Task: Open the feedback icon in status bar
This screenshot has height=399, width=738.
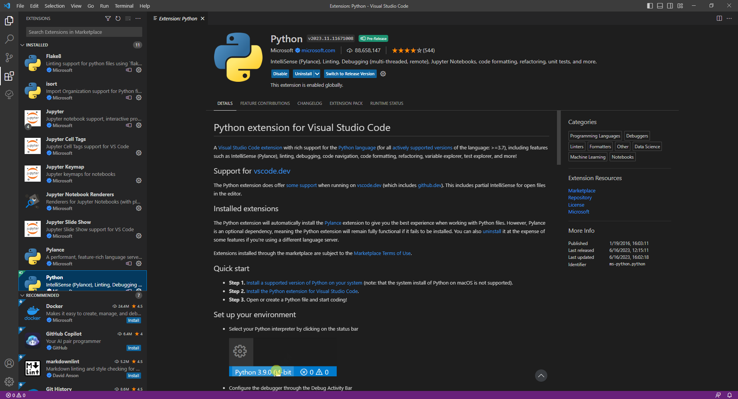Action: tap(718, 395)
